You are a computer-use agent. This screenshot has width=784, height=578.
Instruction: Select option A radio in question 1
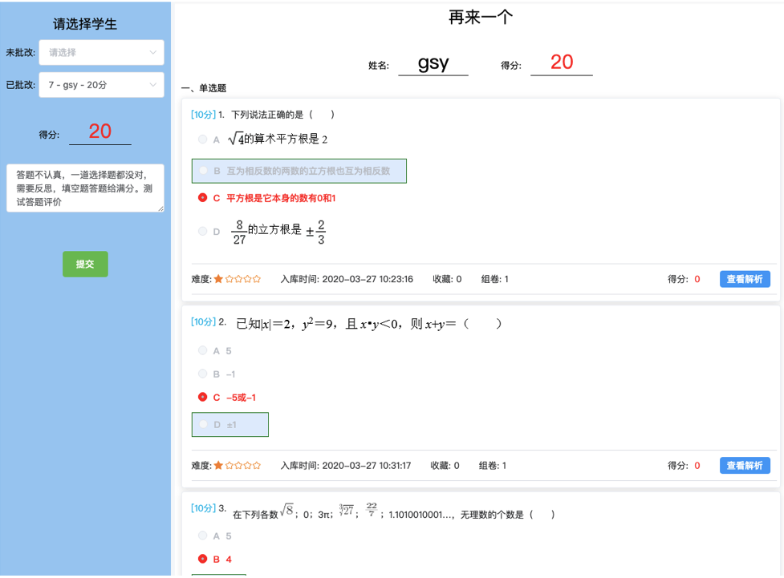click(x=202, y=139)
